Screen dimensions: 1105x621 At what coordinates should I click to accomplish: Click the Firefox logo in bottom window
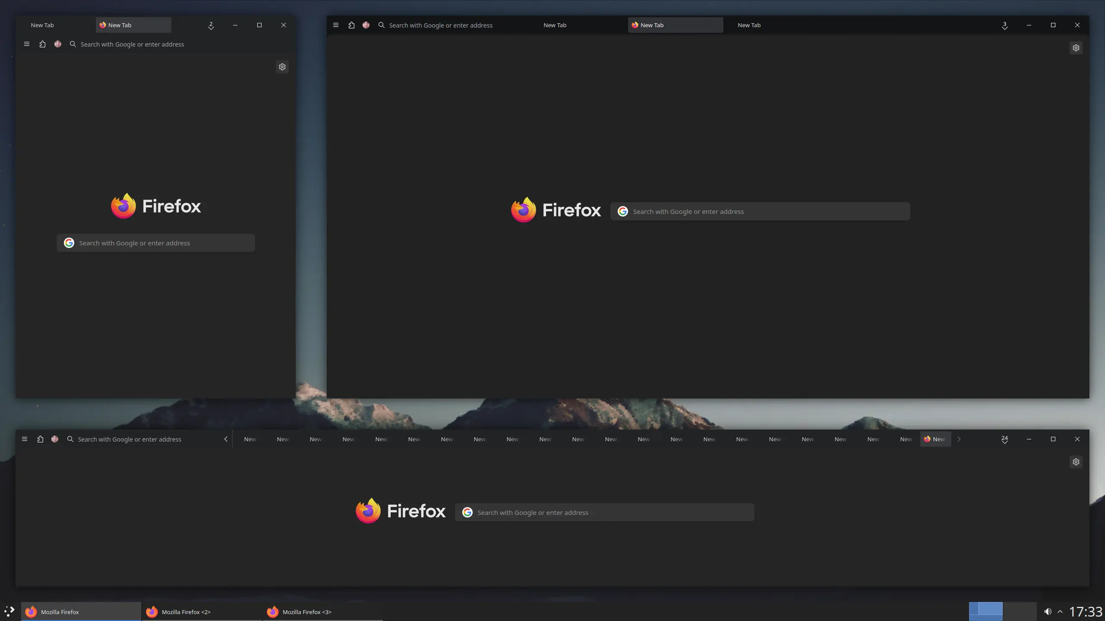click(x=368, y=512)
